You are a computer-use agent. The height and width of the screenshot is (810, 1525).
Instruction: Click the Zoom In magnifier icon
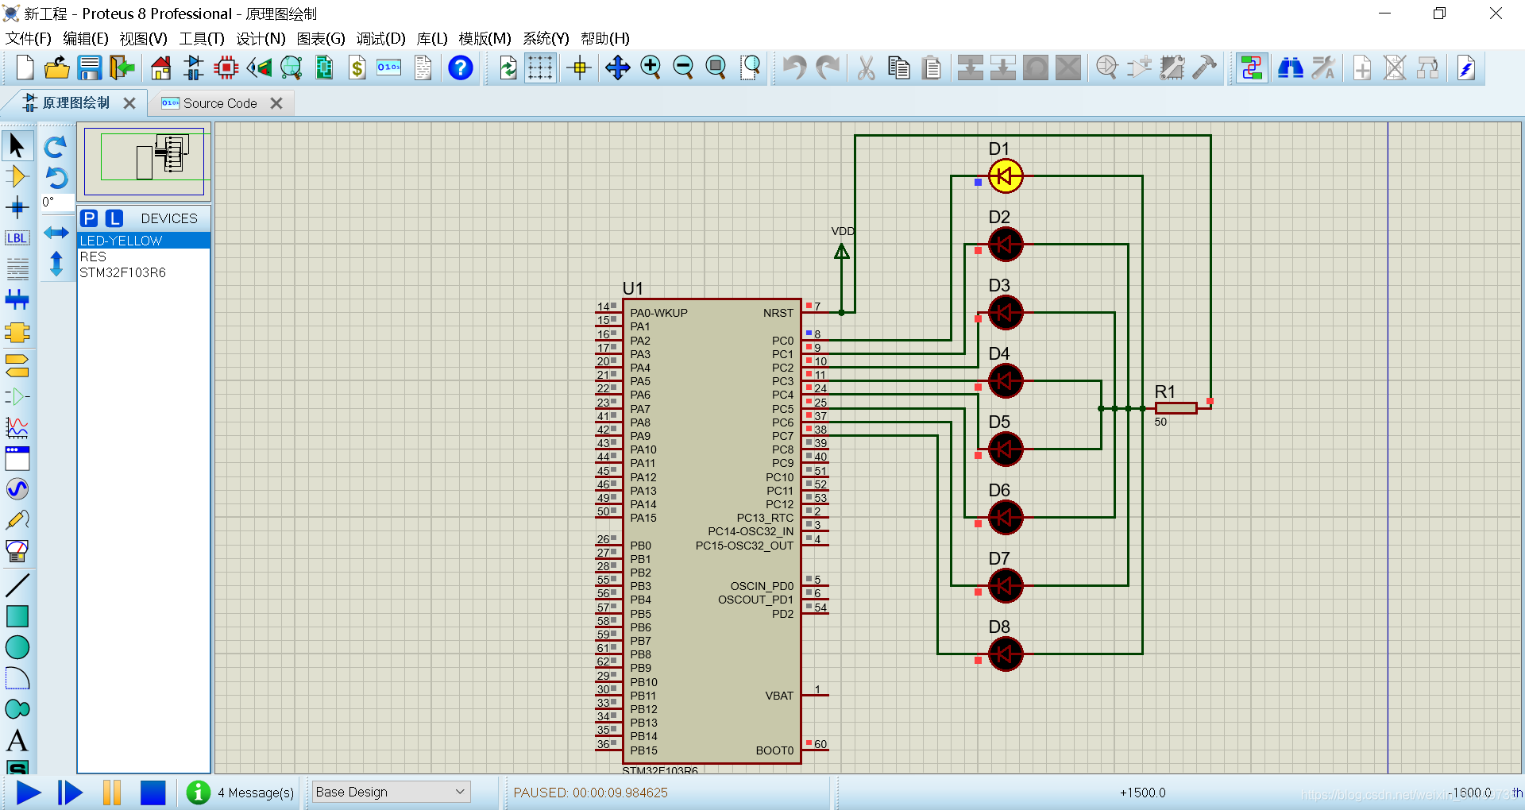tap(651, 68)
